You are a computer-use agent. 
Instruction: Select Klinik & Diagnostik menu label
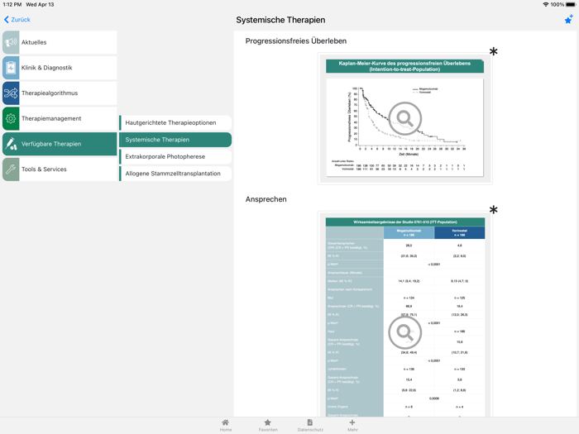(47, 68)
